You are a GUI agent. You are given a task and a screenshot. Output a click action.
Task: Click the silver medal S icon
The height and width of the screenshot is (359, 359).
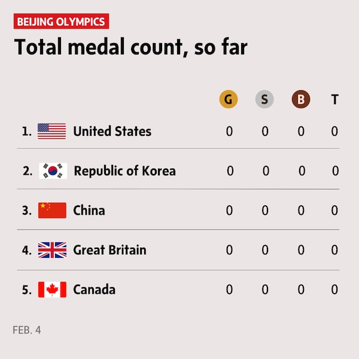tap(264, 99)
